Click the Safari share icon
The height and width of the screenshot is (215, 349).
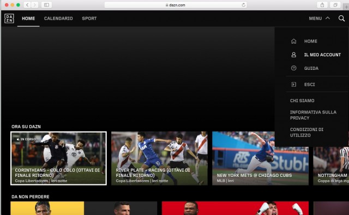click(322, 5)
